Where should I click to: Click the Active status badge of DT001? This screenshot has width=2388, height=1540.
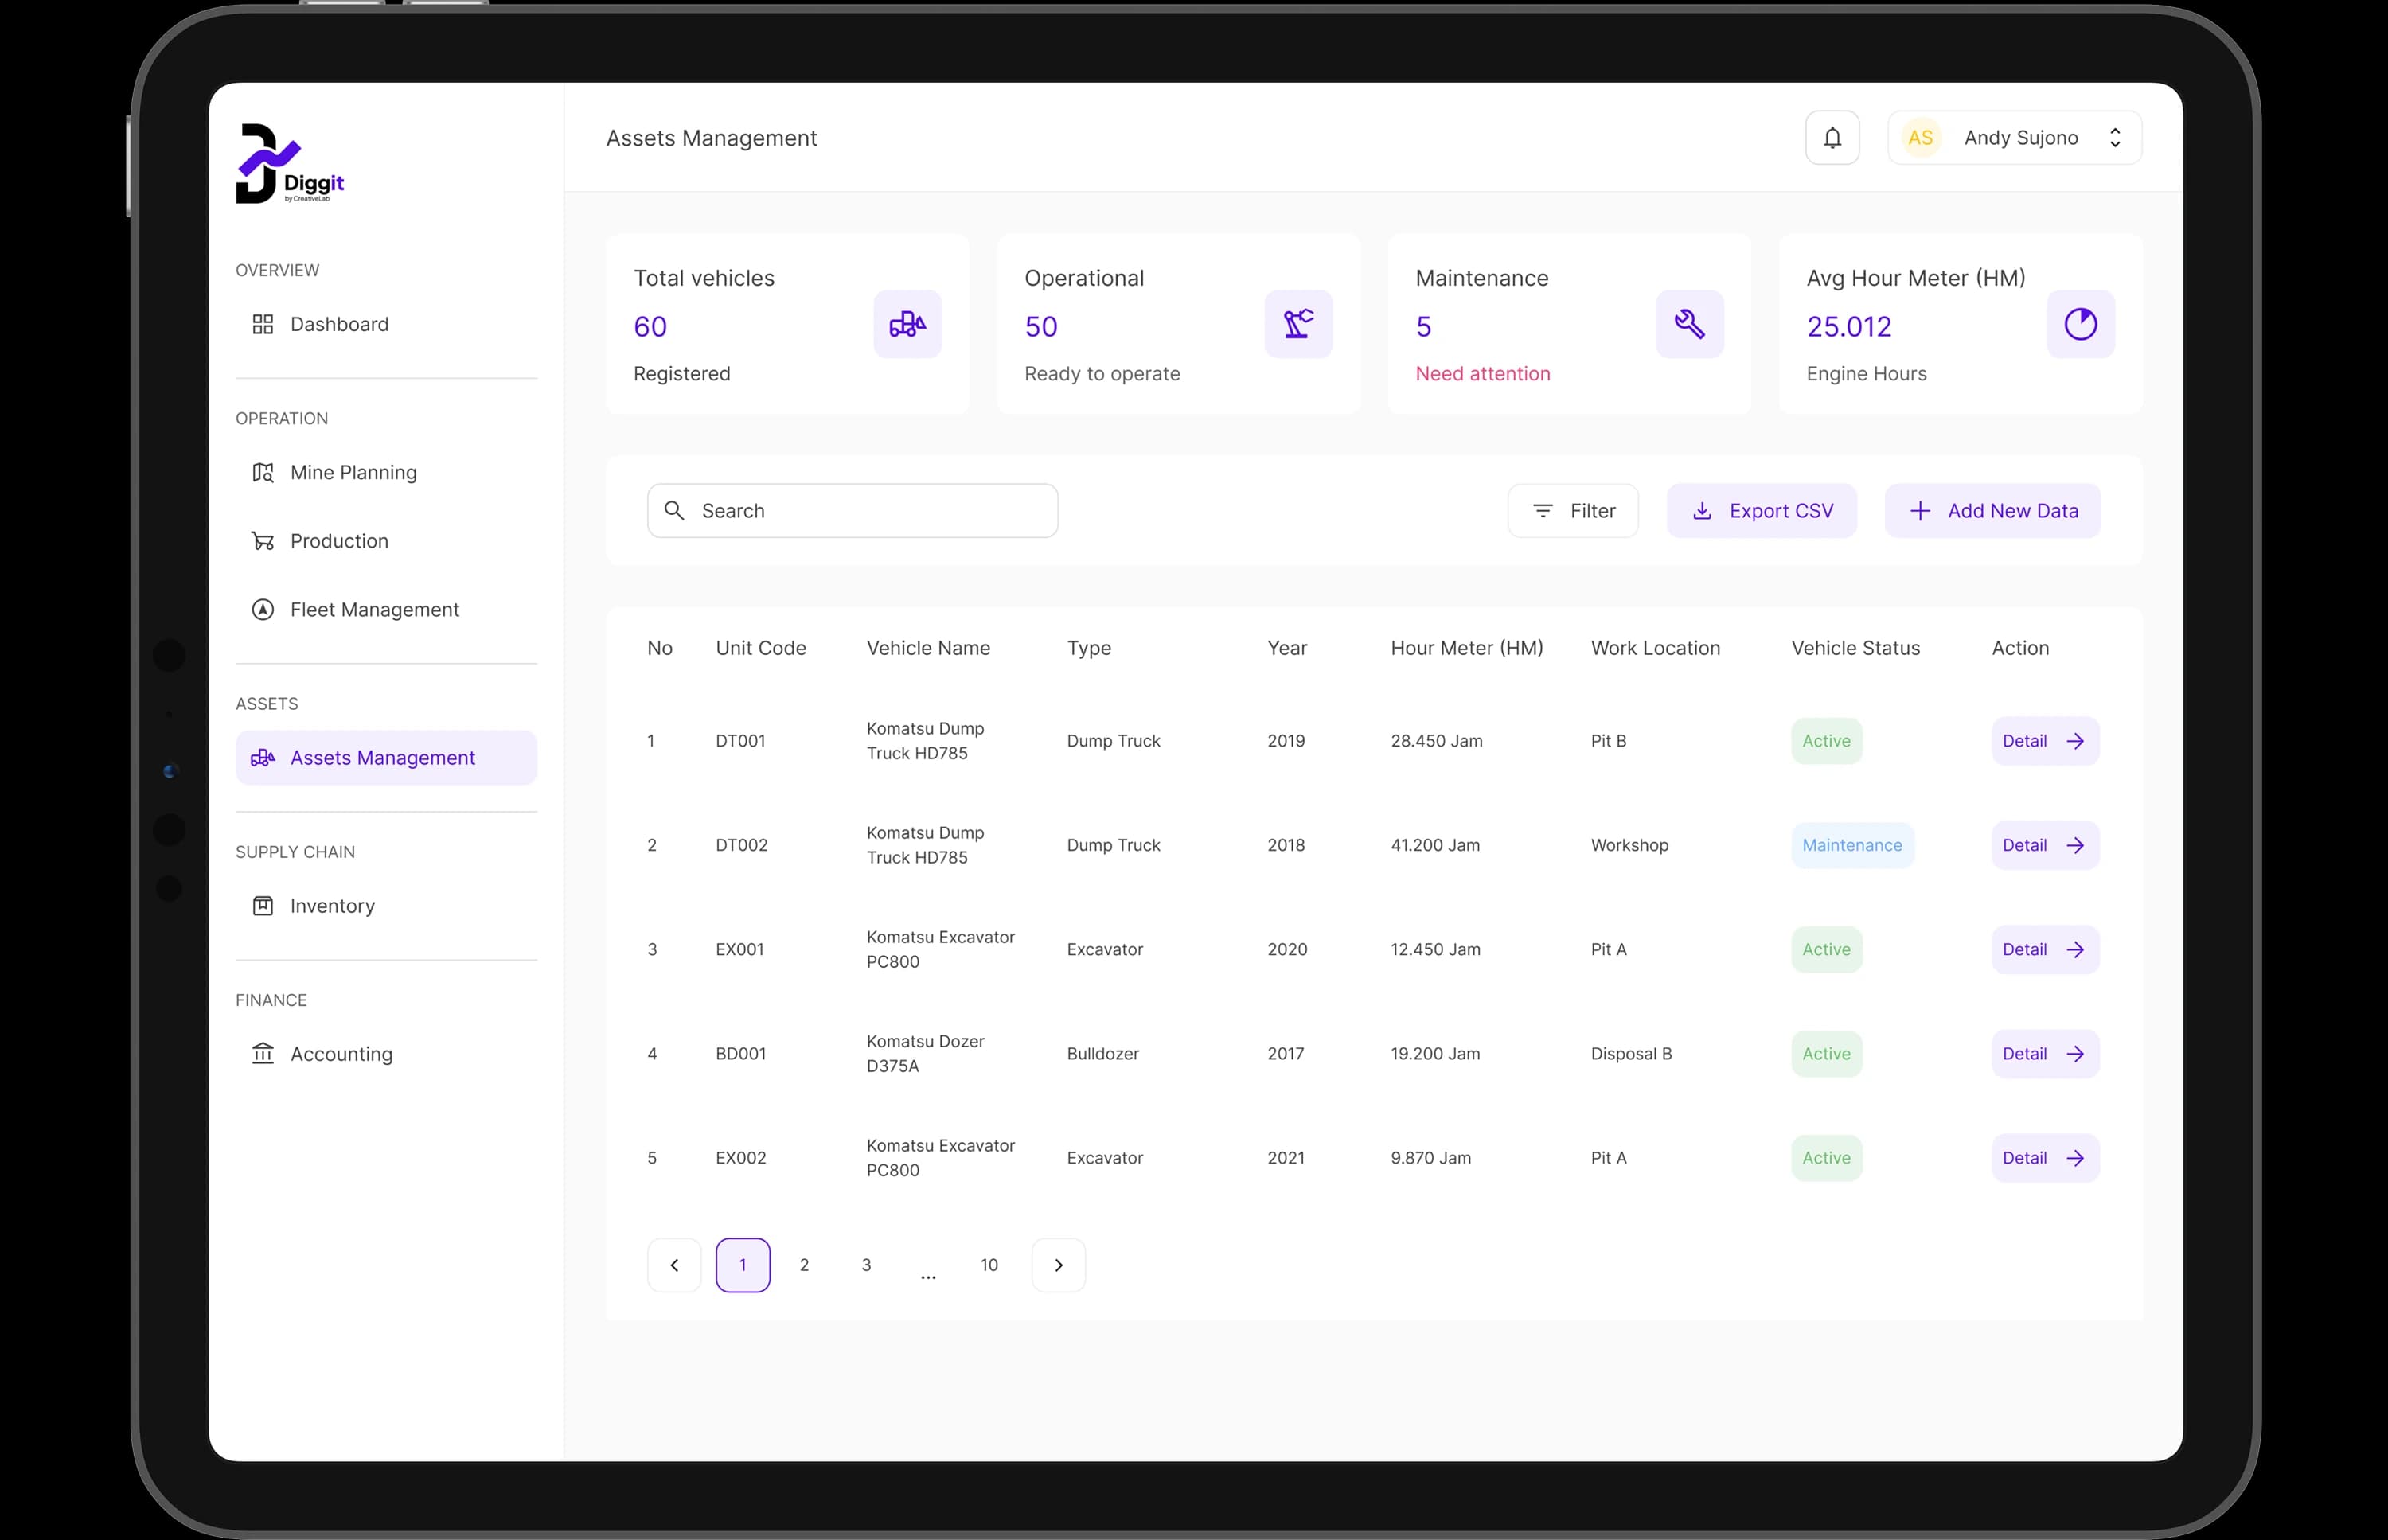(1826, 741)
